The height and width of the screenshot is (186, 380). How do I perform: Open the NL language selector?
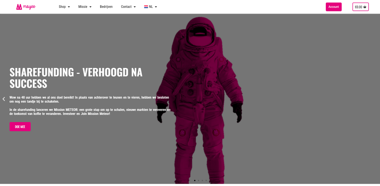(150, 7)
